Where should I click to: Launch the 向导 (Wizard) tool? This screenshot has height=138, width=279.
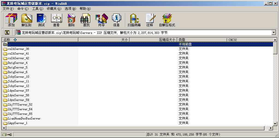[101, 20]
